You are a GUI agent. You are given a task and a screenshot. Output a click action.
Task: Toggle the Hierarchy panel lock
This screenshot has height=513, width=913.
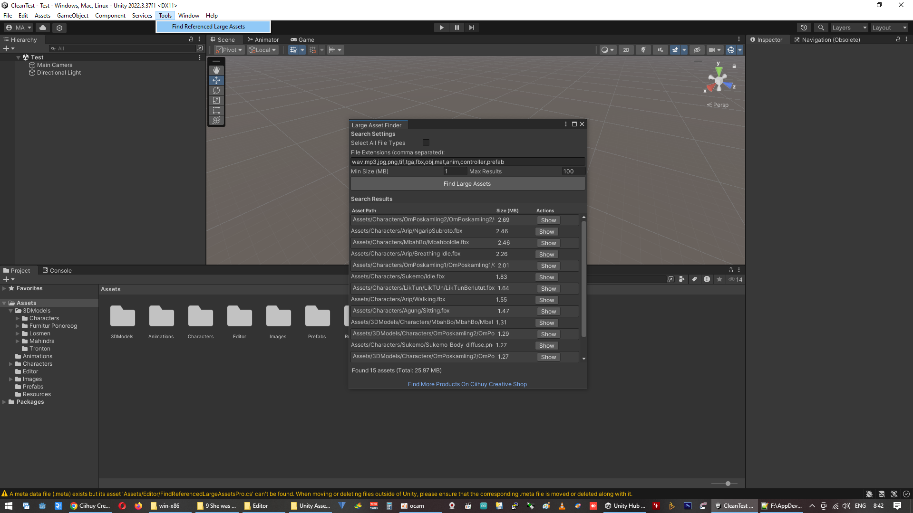191,39
